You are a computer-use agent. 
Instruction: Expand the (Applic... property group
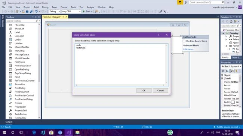pyautogui.click(x=222, y=75)
